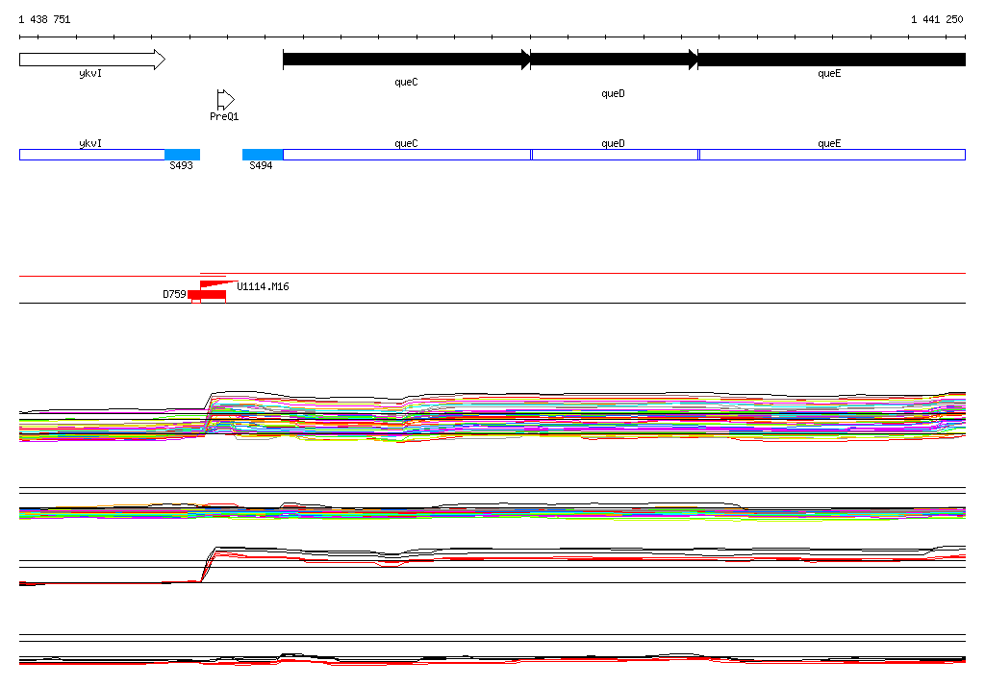This screenshot has width=985, height=686.
Task: Click the solid blue S494 segment
Action: point(262,155)
